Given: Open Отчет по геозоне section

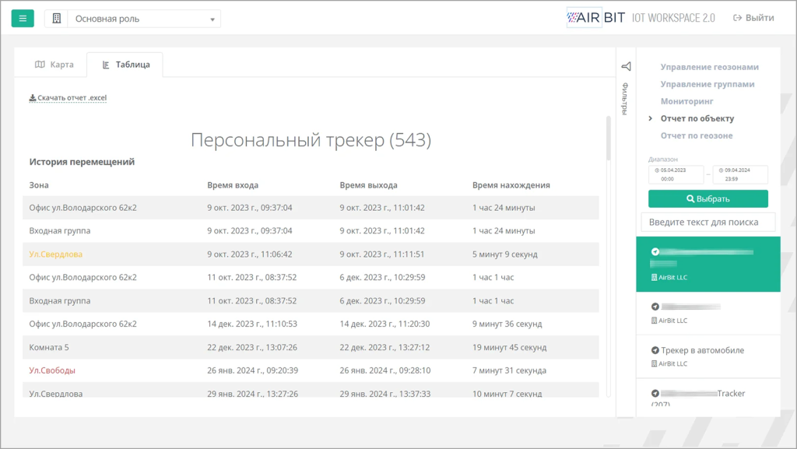Looking at the screenshot, I should 696,135.
